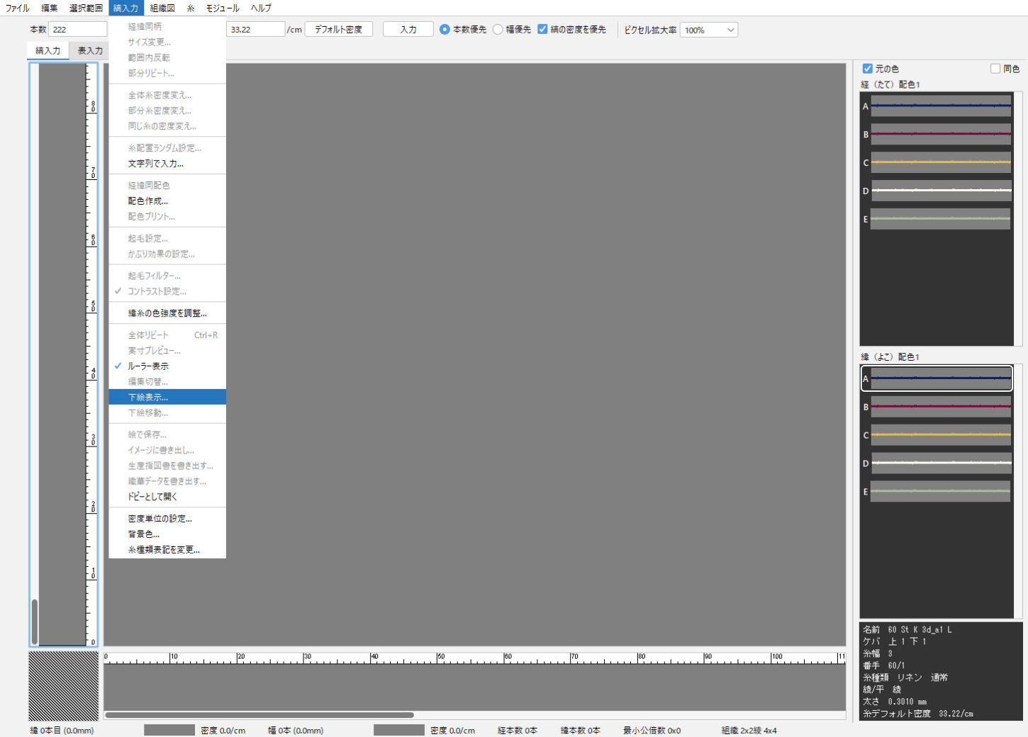This screenshot has width=1028, height=737.
Task: Open the ピクセル拡大率 100% dropdown
Action: click(x=708, y=30)
